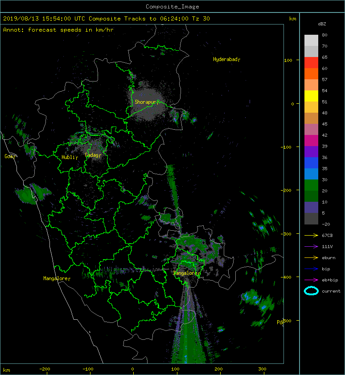345x375 pixels.
Task: Click the 51 value on the dBZ scale
Action: point(324,102)
